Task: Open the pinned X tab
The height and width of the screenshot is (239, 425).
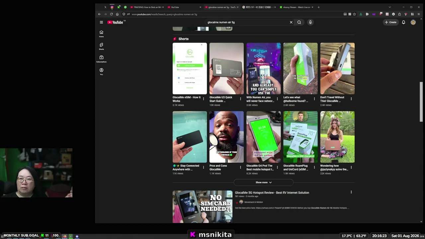Action: pyautogui.click(x=105, y=7)
